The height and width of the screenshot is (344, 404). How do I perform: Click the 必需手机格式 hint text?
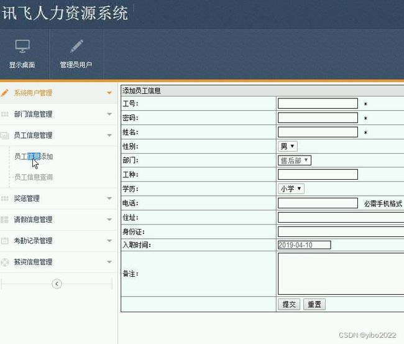[x=383, y=203]
